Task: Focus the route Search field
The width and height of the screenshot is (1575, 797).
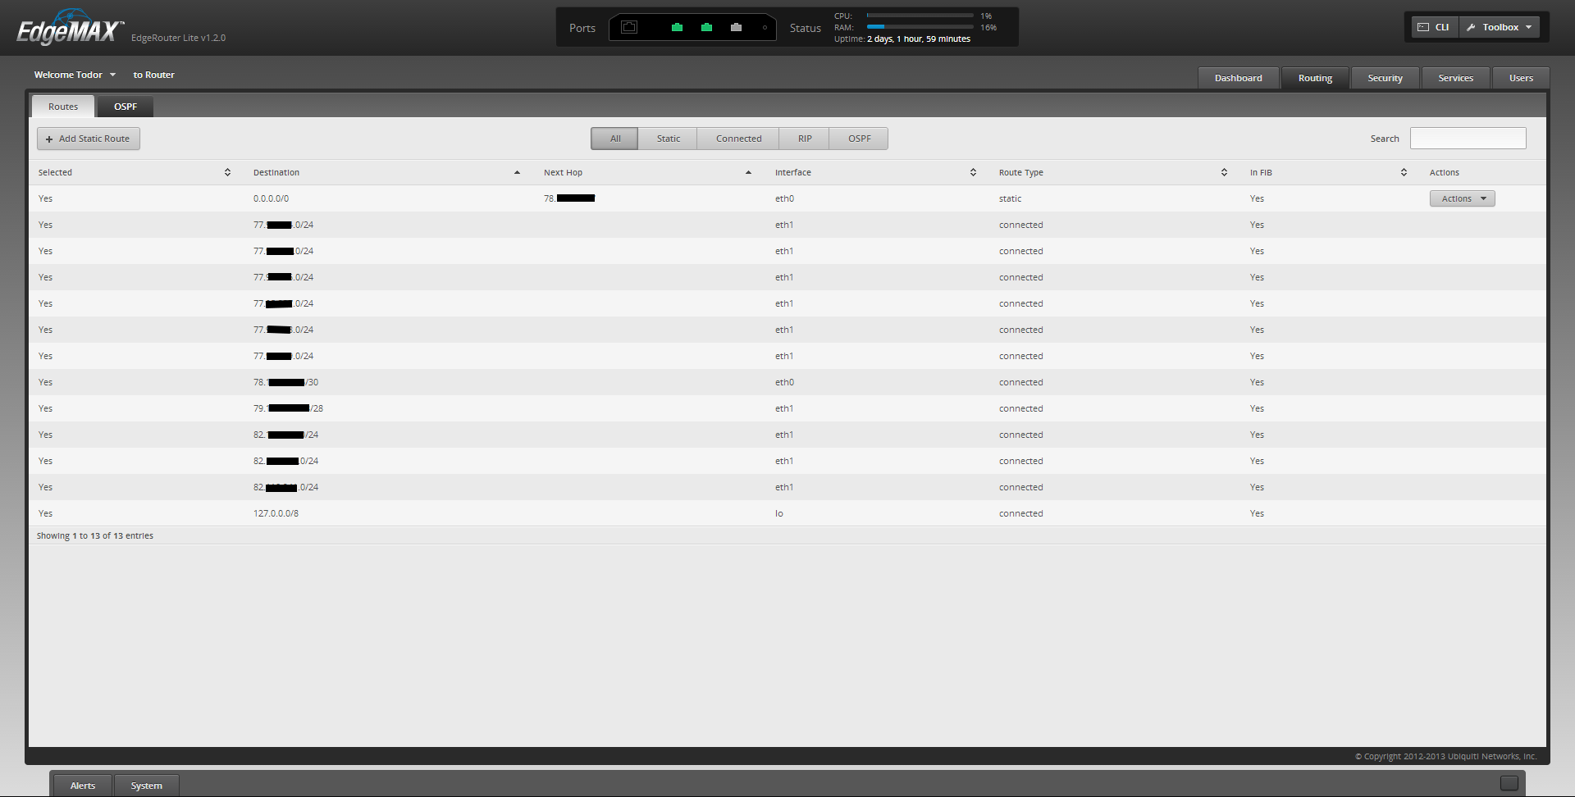Action: coord(1468,139)
